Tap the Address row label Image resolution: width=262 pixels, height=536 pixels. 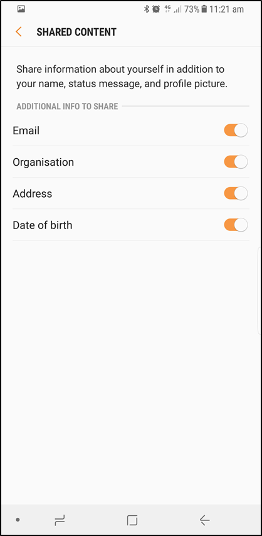[33, 194]
